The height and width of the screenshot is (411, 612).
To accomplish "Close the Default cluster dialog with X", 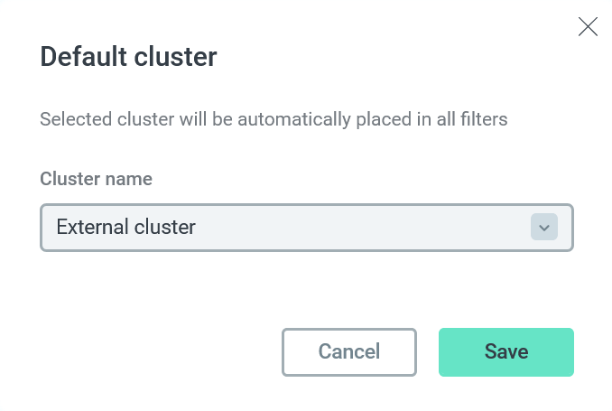I will coord(588,27).
